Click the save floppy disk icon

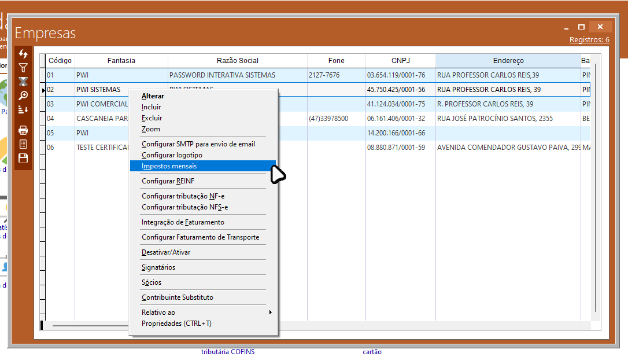[x=23, y=158]
